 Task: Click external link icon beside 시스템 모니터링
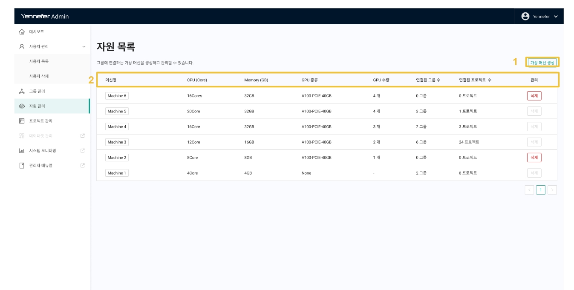click(x=83, y=150)
